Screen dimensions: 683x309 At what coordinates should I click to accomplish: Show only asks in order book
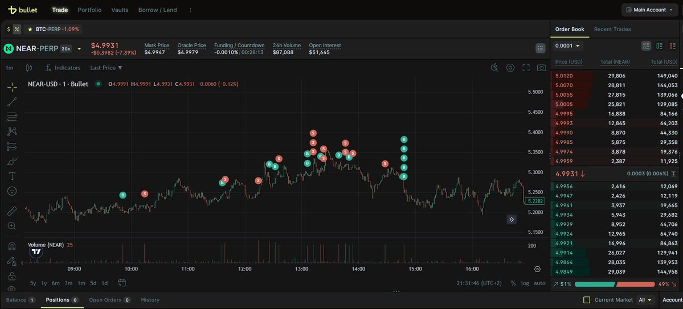(673, 46)
